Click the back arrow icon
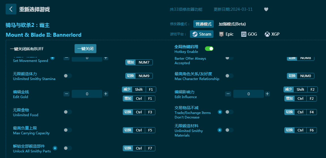 pyautogui.click(x=11, y=9)
